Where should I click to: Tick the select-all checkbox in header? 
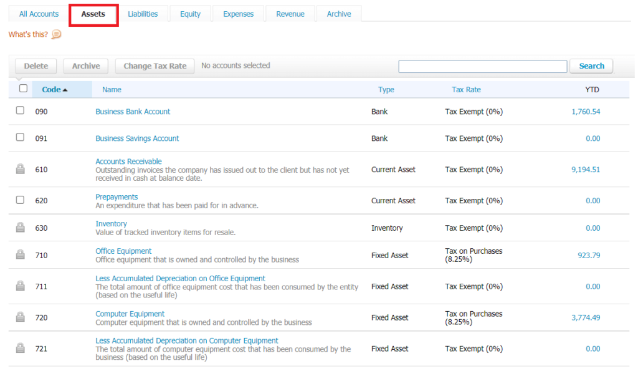click(23, 89)
